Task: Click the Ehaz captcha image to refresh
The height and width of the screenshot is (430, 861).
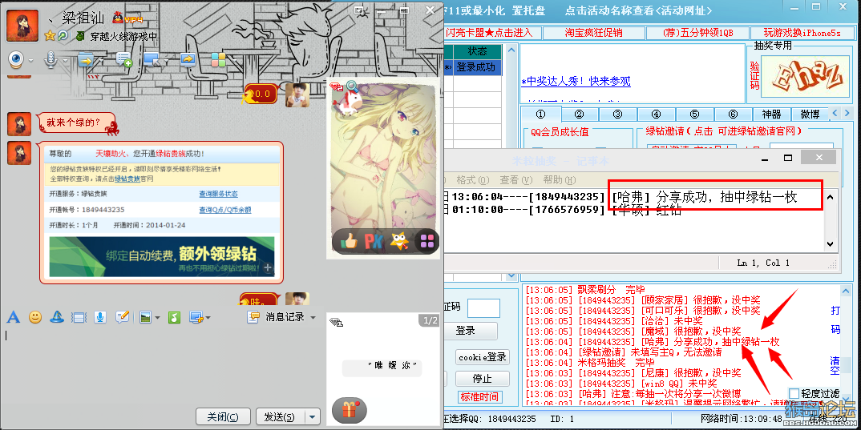Action: click(806, 76)
